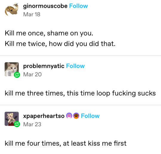Follow xpaperheartso
The height and width of the screenshot is (154, 161).
(x=90, y=116)
